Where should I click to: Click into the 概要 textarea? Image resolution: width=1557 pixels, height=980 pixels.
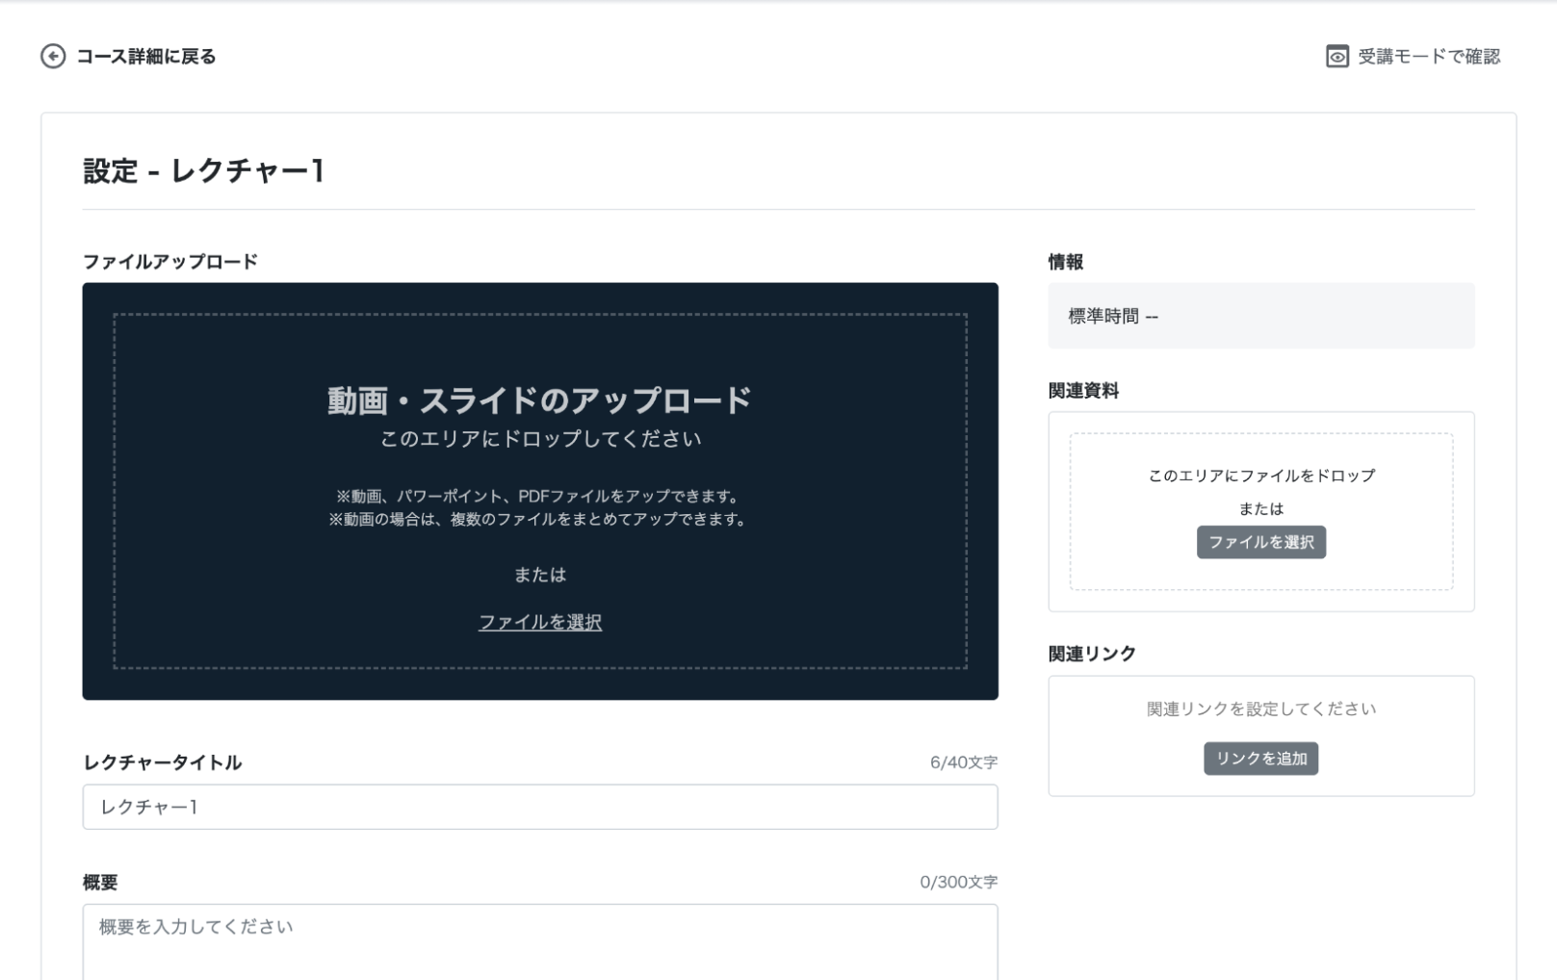540,942
